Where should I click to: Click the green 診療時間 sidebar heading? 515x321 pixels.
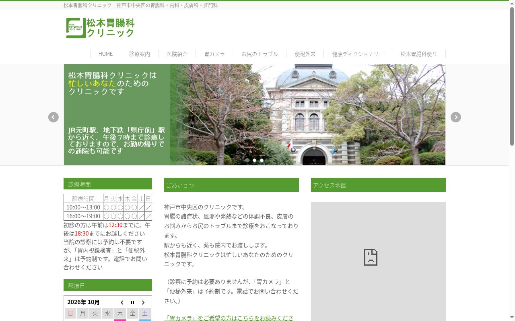tap(108, 184)
